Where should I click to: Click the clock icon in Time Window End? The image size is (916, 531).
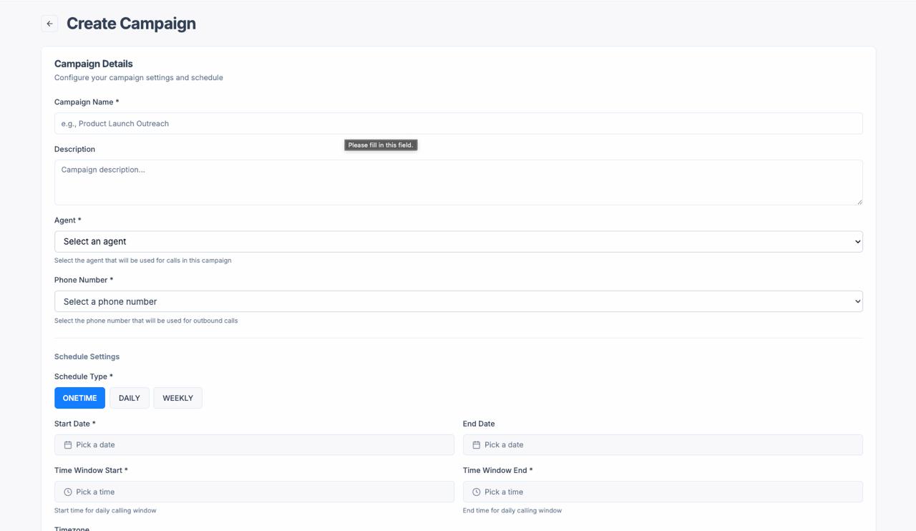pyautogui.click(x=476, y=492)
